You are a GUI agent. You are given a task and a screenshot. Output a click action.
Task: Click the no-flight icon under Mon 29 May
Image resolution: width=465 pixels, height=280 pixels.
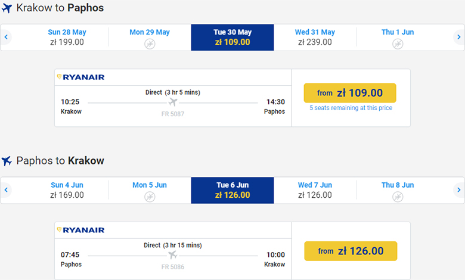tap(150, 44)
